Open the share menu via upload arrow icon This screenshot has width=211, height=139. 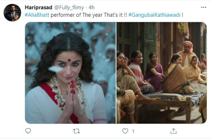173,131
